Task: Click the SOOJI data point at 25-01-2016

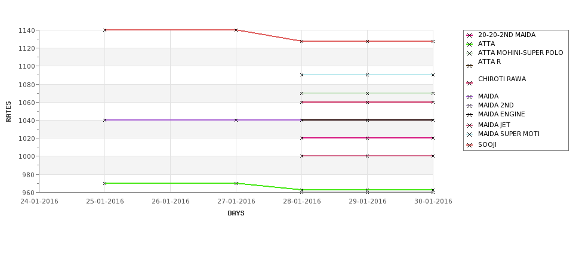Action: point(104,30)
